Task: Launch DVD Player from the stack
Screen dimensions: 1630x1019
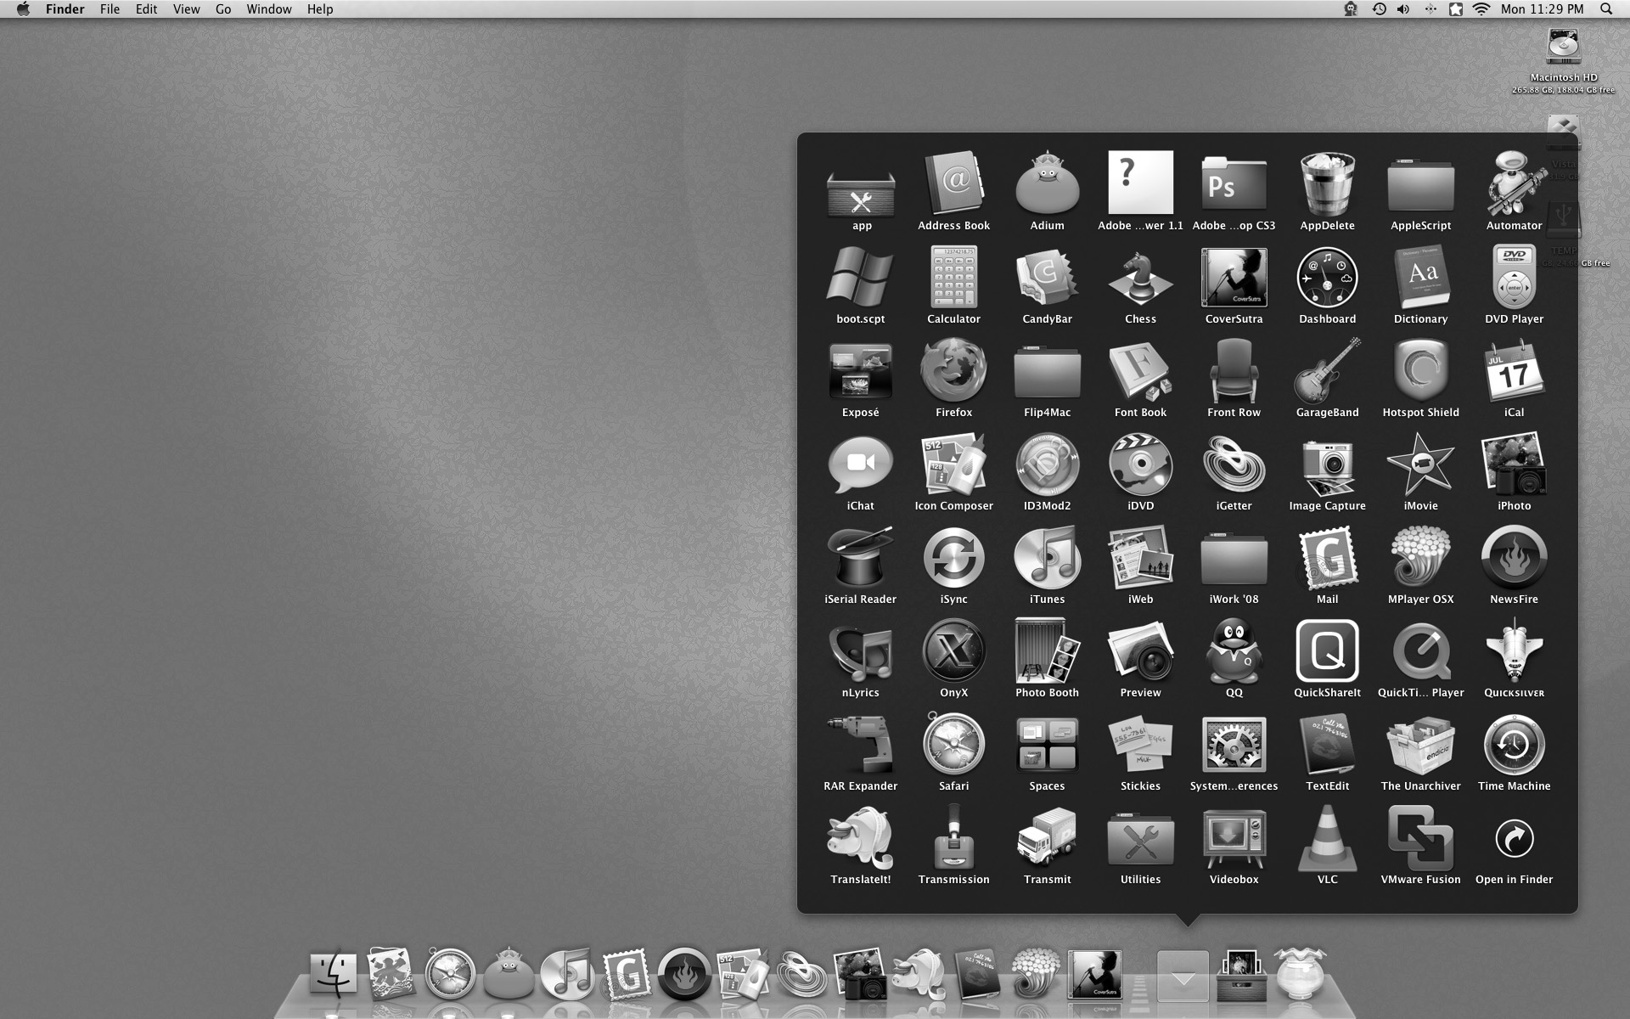Action: point(1514,277)
